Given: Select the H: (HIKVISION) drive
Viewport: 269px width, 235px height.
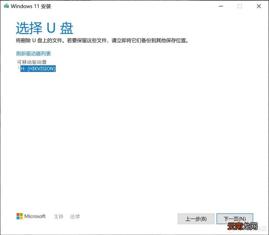Looking at the screenshot, I should 38,69.
